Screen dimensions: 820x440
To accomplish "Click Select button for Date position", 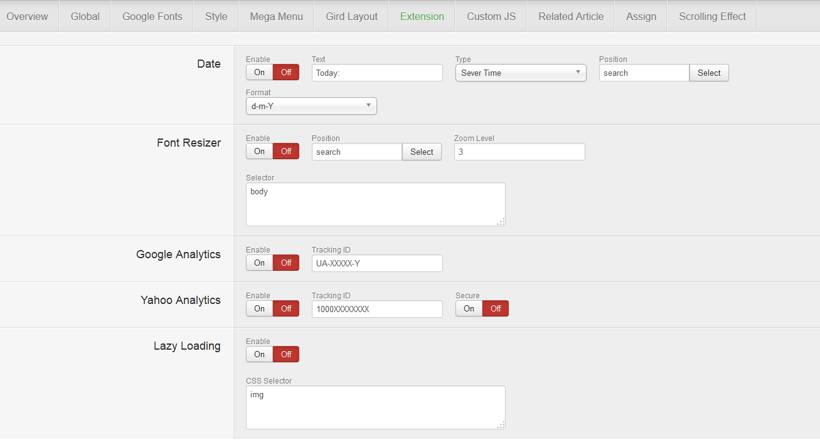I will [709, 73].
